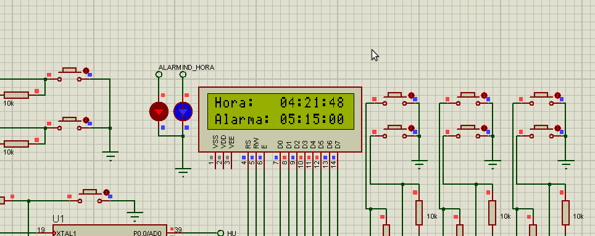Select the D7 pin label on LCD
Image resolution: width=595 pixels, height=236 pixels.
338,145
